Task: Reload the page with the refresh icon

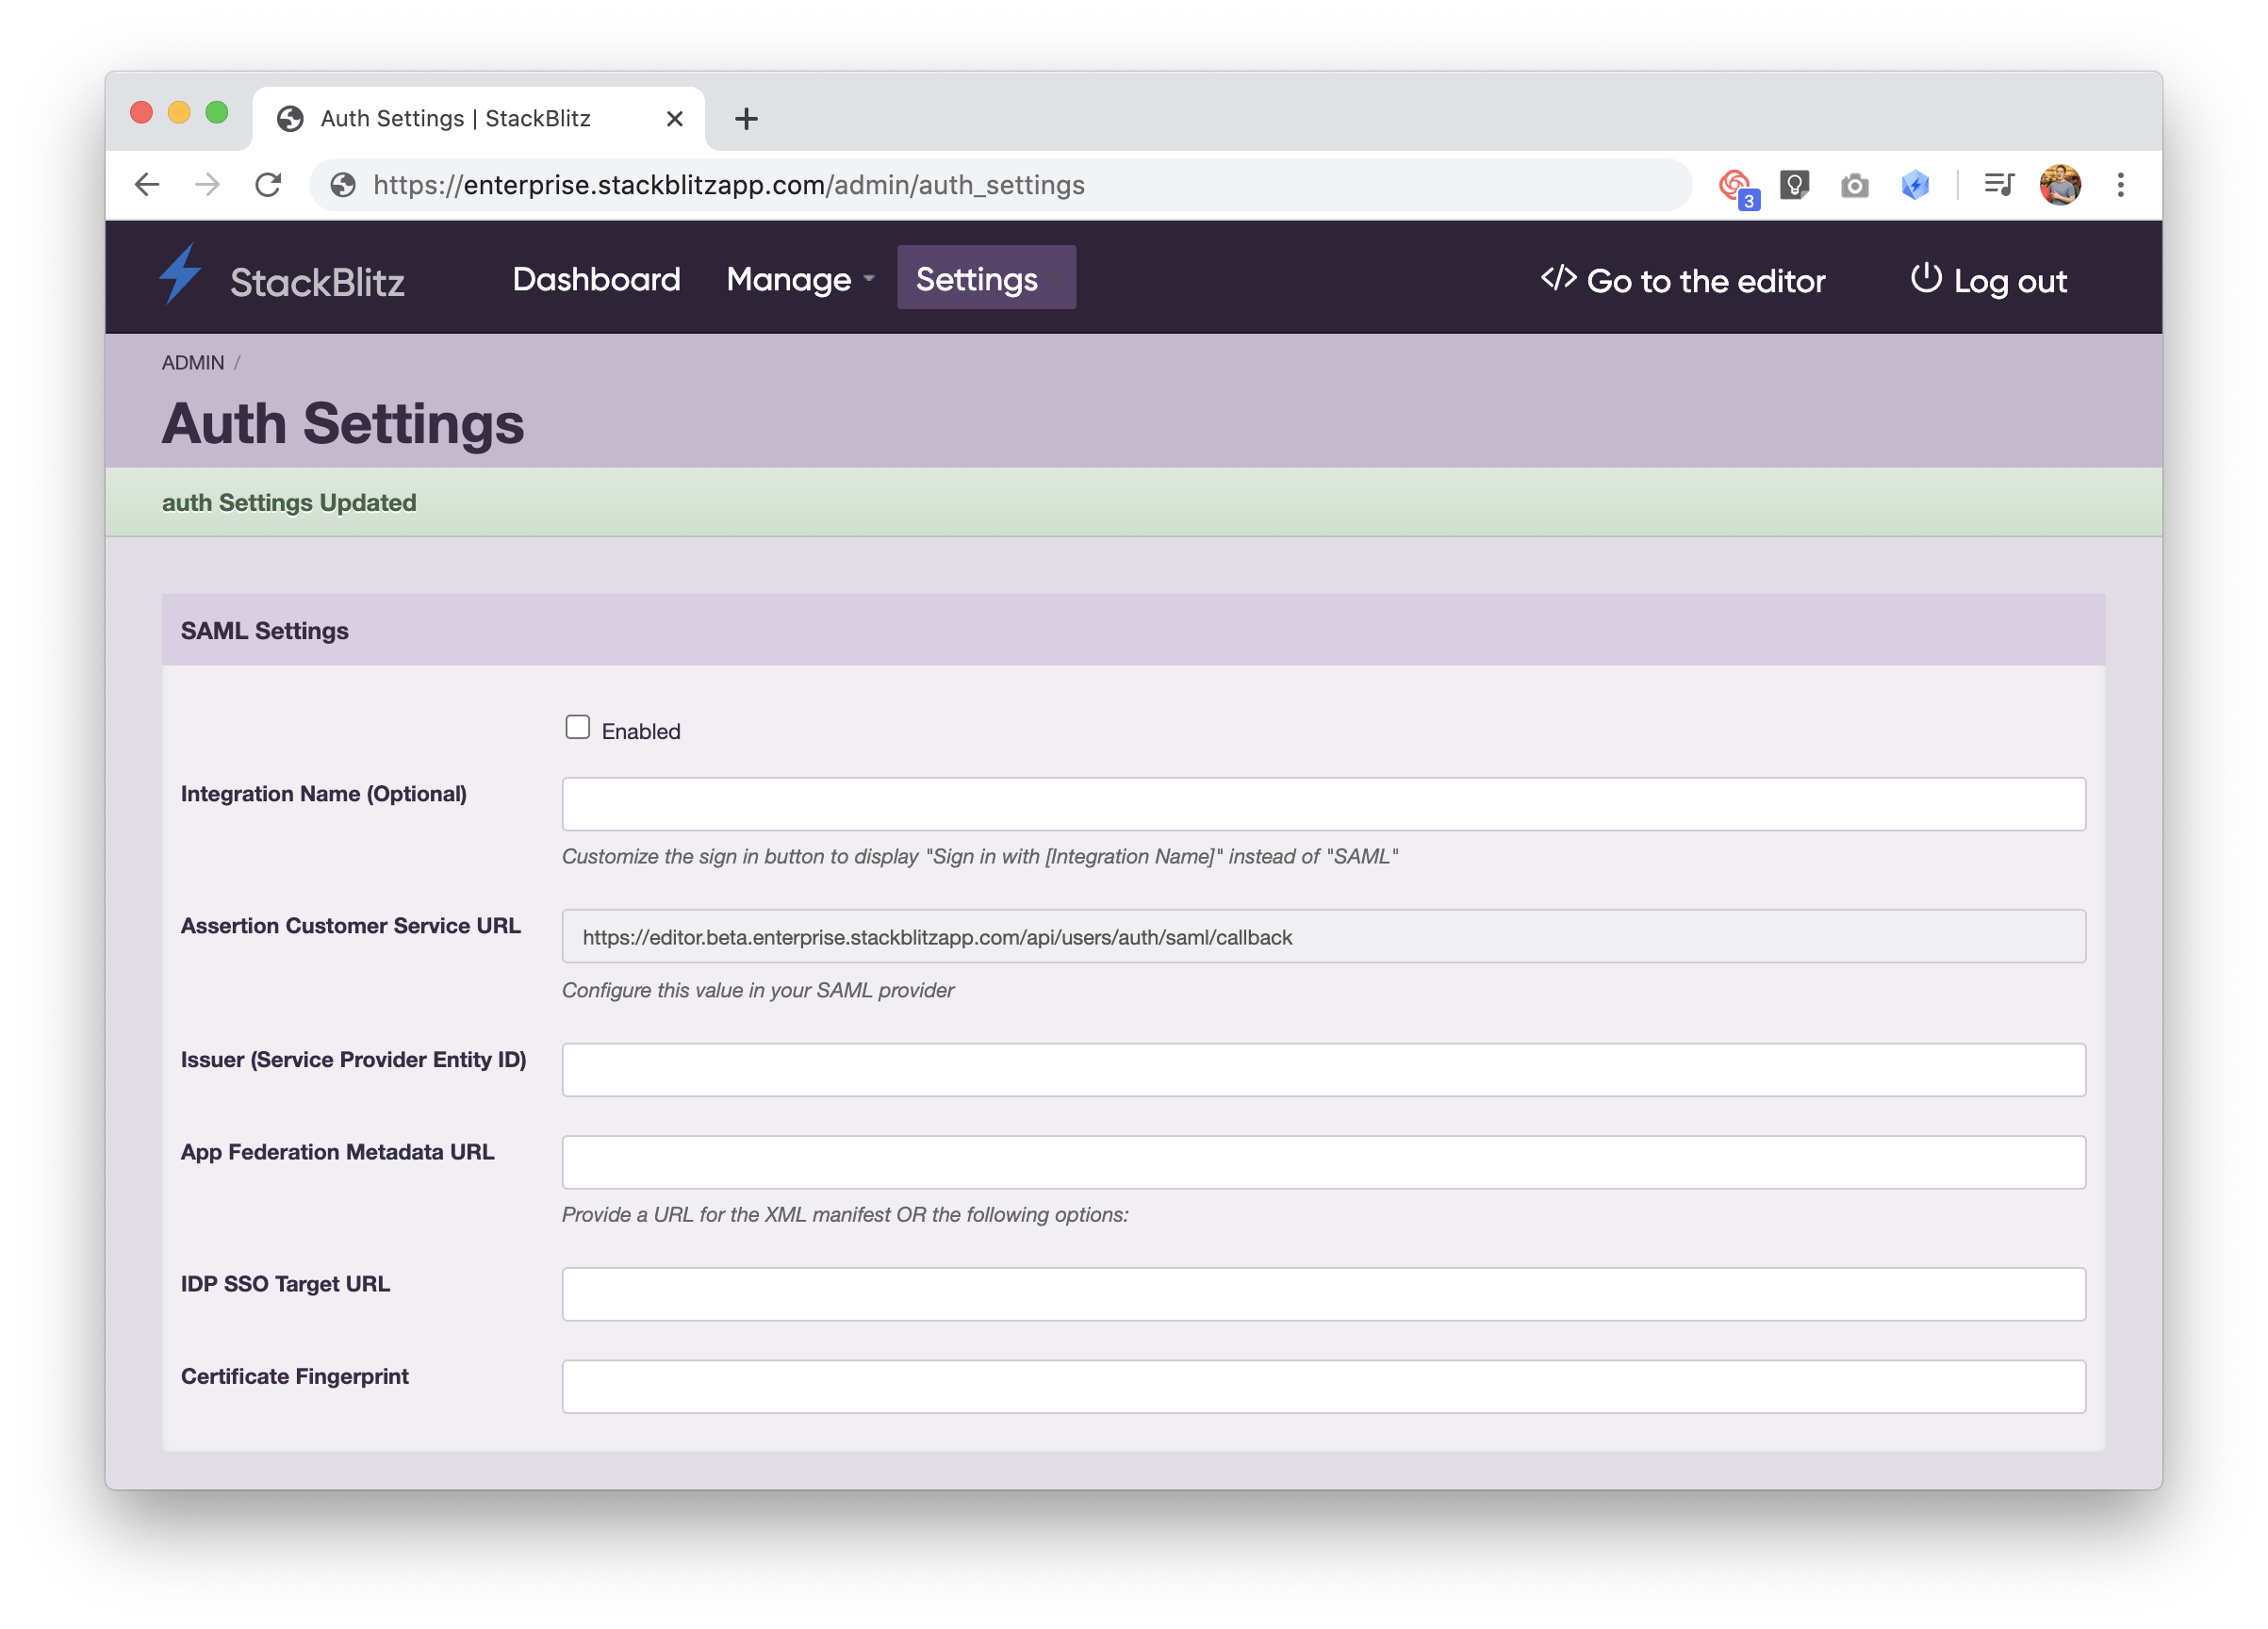Action: click(268, 184)
